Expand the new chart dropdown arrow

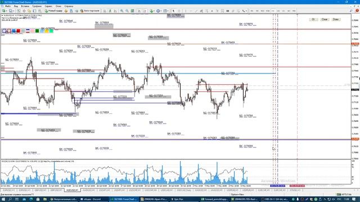[x=7, y=11]
